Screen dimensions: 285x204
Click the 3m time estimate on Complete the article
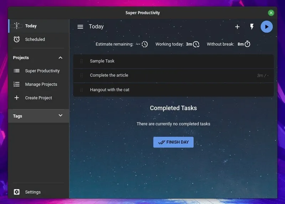point(260,75)
